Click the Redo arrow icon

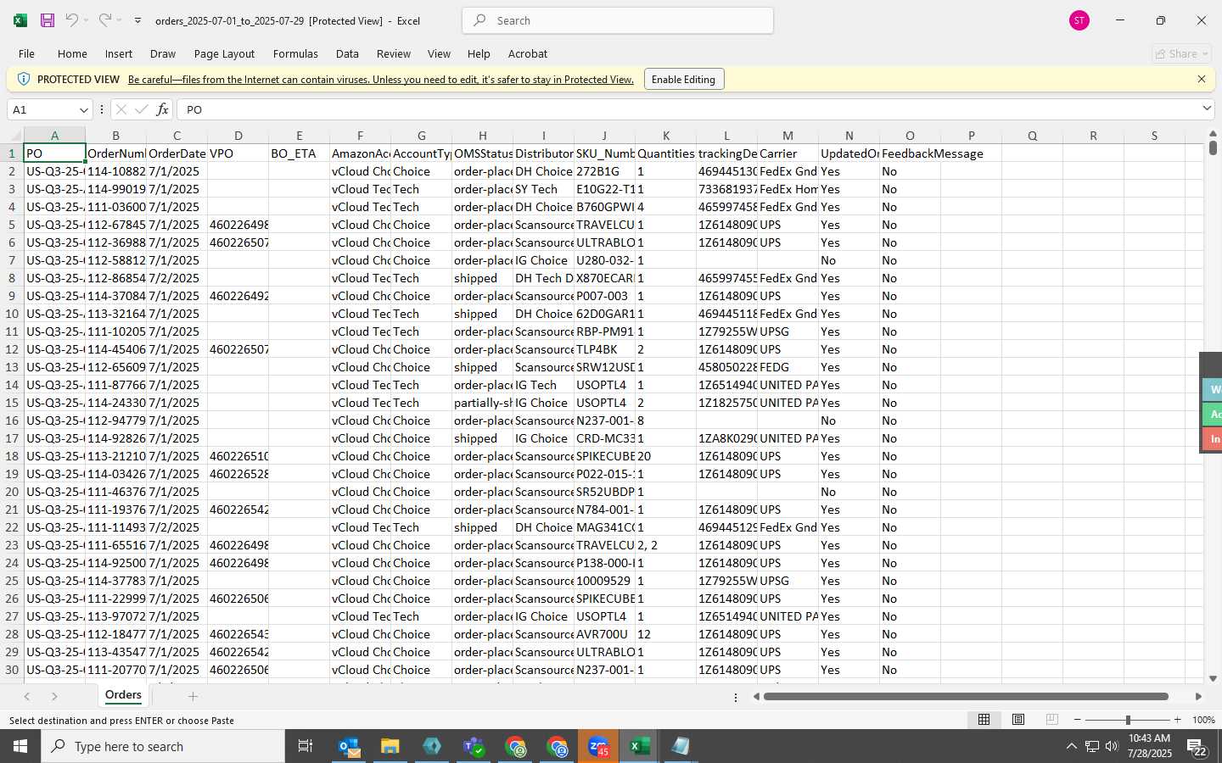click(x=104, y=20)
